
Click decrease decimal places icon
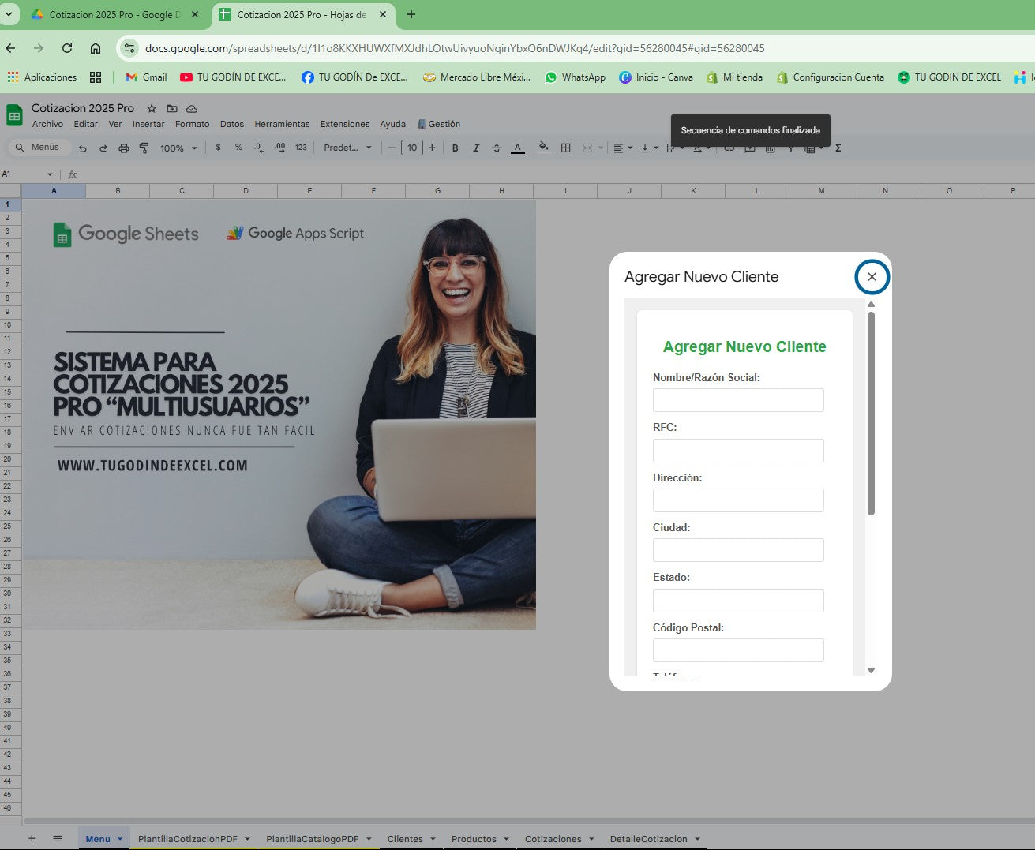(x=259, y=148)
